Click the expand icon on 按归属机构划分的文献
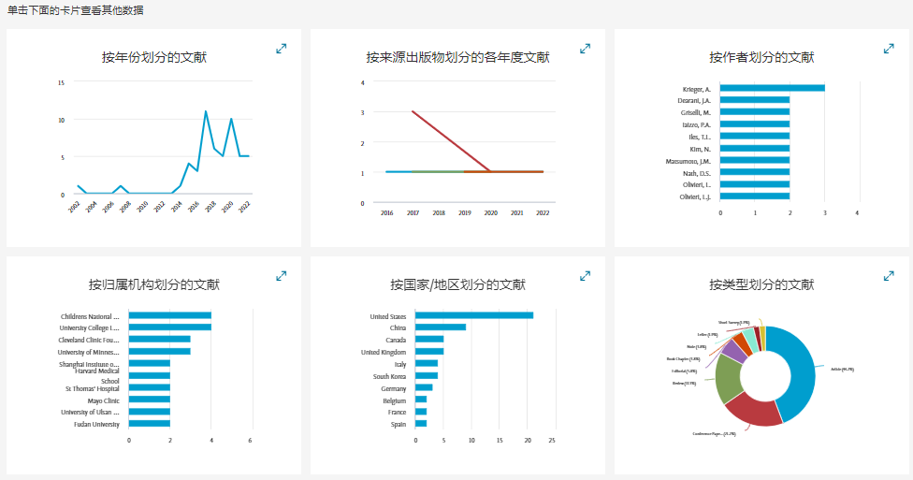Screen dimensions: 913x480 pos(281,276)
